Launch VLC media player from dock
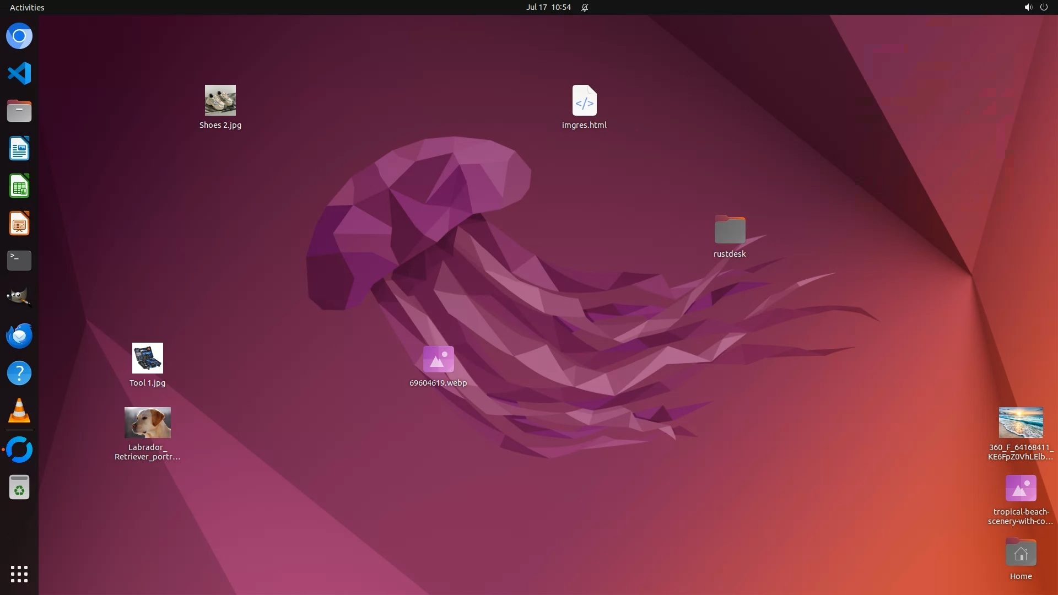Screen dimensions: 1058x595 click(19, 411)
